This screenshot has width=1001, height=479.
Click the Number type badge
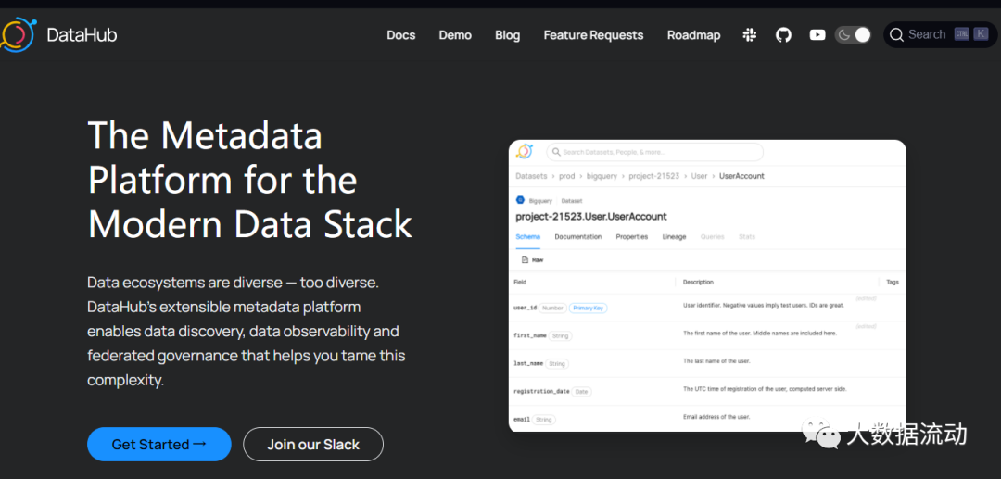click(x=552, y=309)
